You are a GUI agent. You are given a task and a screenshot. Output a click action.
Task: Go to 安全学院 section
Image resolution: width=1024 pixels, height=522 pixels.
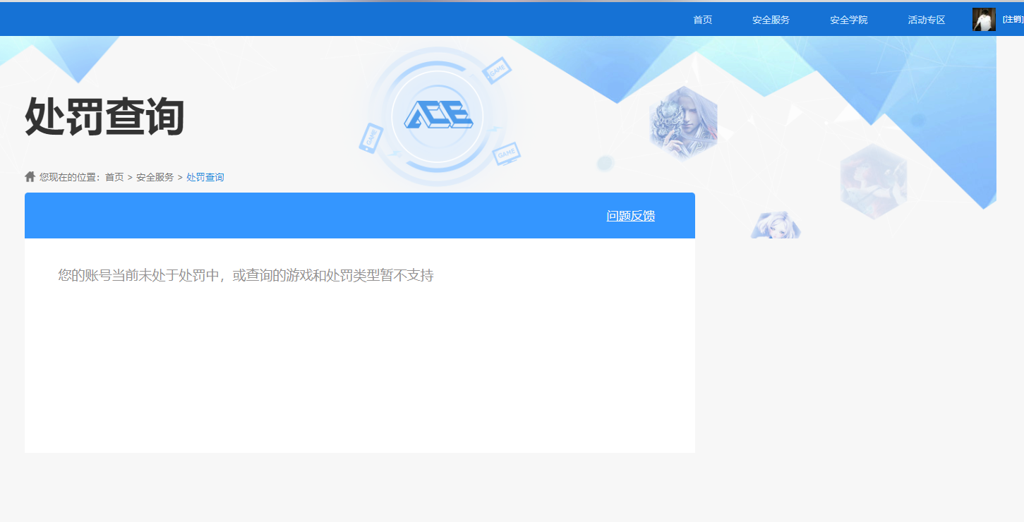tap(848, 20)
